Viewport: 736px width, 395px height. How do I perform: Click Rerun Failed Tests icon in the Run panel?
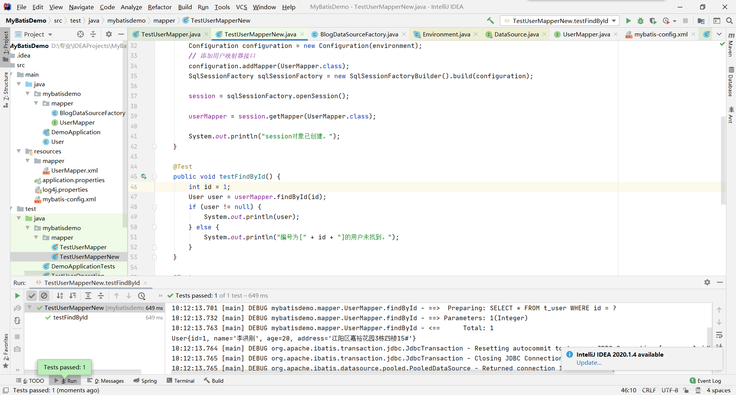[x=17, y=308]
